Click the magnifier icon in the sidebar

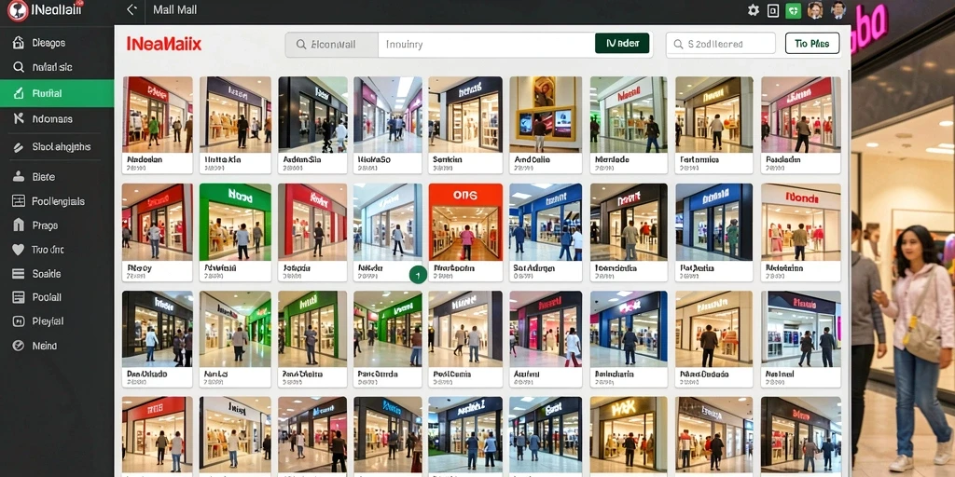[x=19, y=67]
